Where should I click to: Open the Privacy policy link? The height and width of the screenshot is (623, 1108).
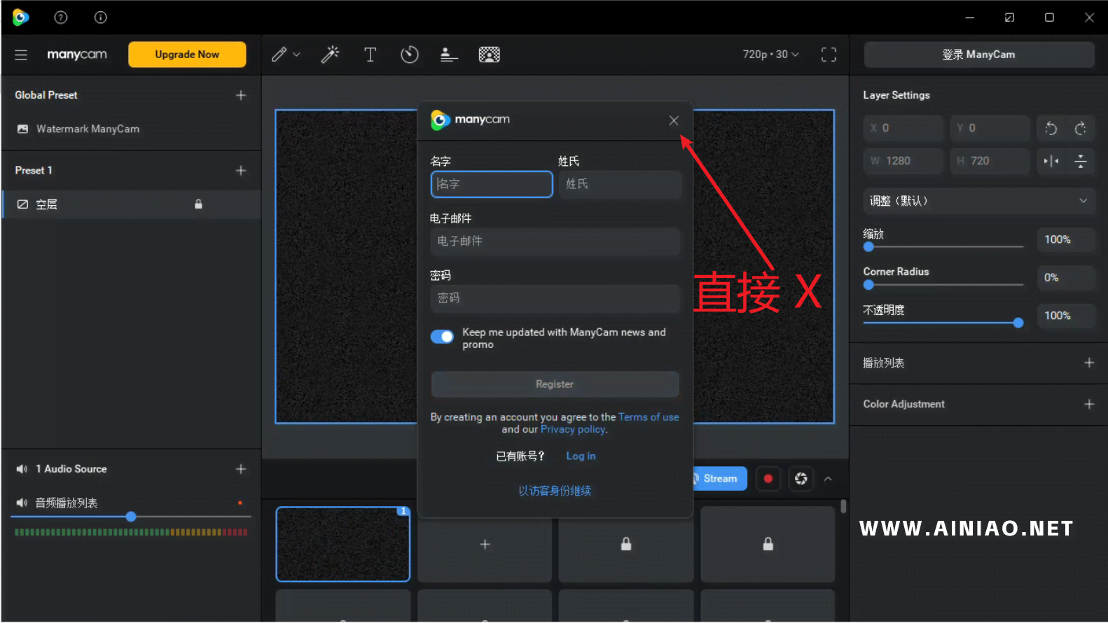point(573,430)
